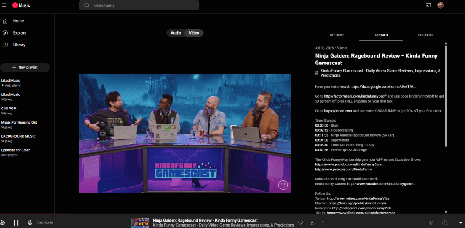The height and width of the screenshot is (228, 465).
Task: Pause the playing episode
Action: coord(16,223)
